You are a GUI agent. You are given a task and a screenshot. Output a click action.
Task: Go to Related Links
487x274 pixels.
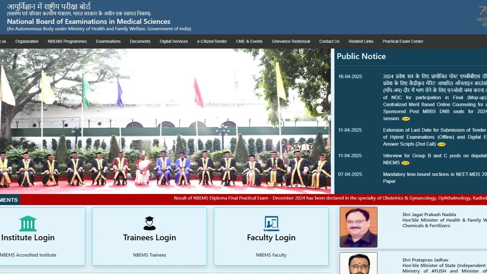(x=361, y=41)
